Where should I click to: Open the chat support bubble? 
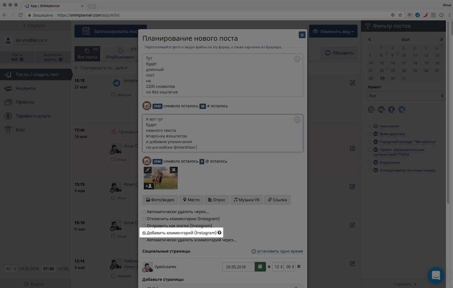436,275
